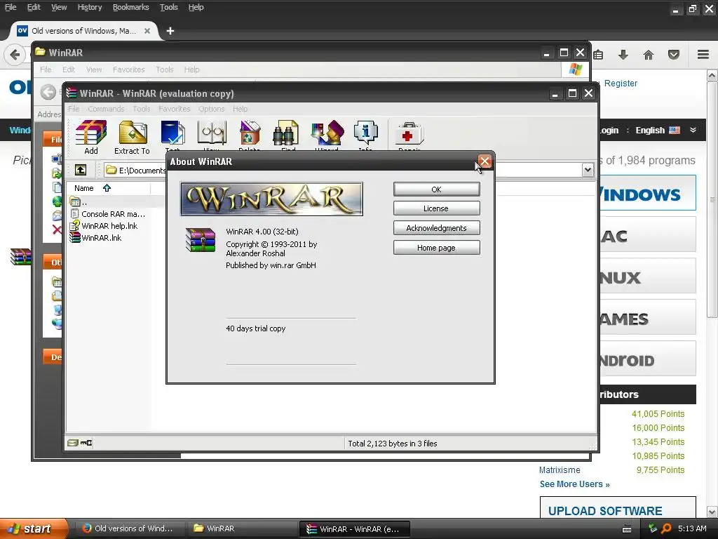Image resolution: width=718 pixels, height=539 pixels.
Task: Click the View file toolbar icon
Action: pos(212,133)
